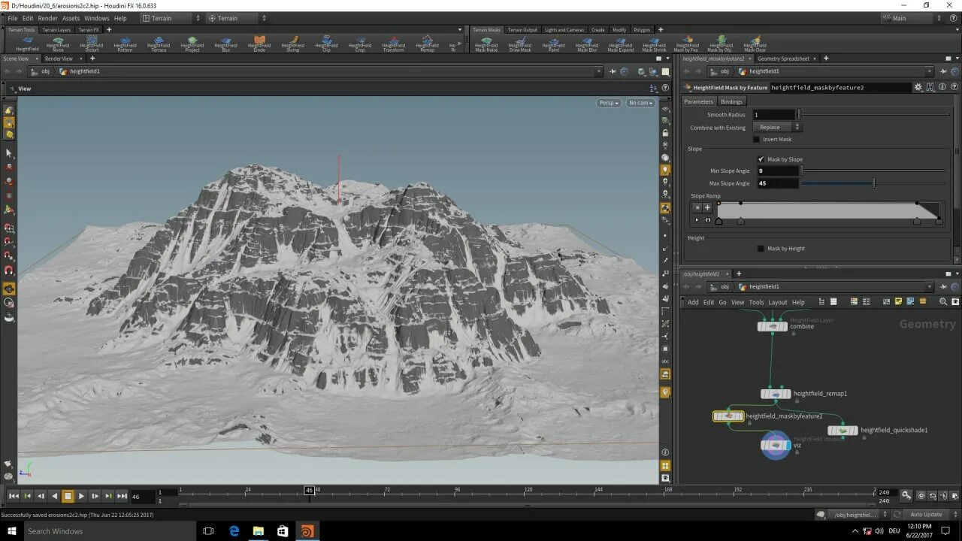This screenshot has width=962, height=541.
Task: Select the heightfield_quickshade1 node
Action: (x=843, y=431)
